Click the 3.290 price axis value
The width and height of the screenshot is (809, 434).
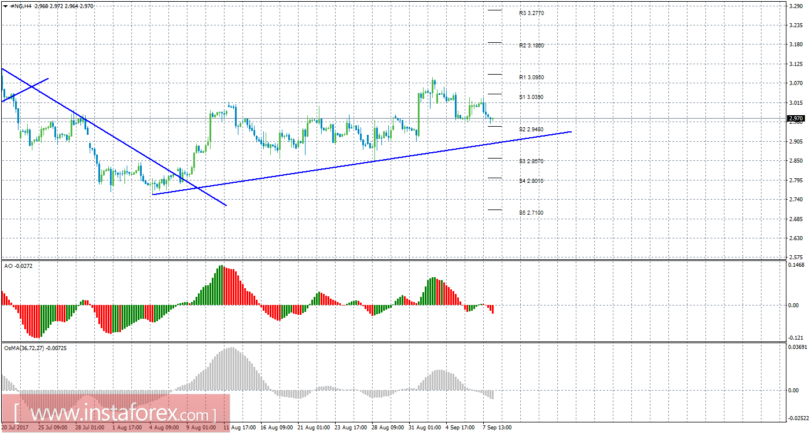tap(795, 7)
